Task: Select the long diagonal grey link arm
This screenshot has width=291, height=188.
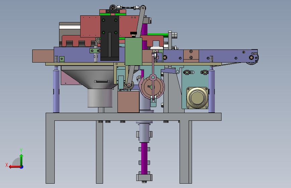Action: (141, 22)
